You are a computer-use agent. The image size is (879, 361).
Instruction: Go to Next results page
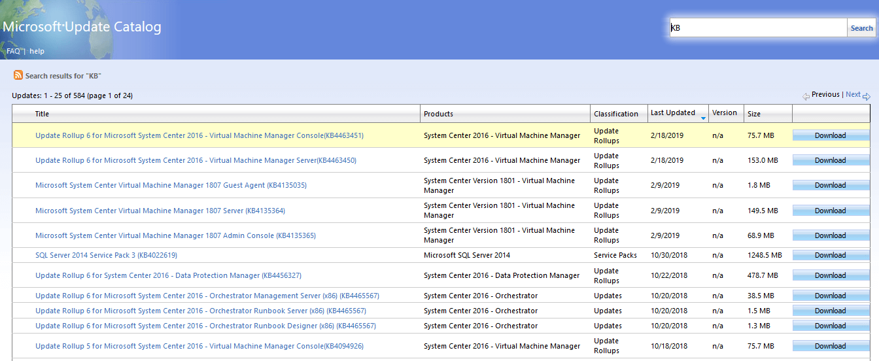coord(853,95)
